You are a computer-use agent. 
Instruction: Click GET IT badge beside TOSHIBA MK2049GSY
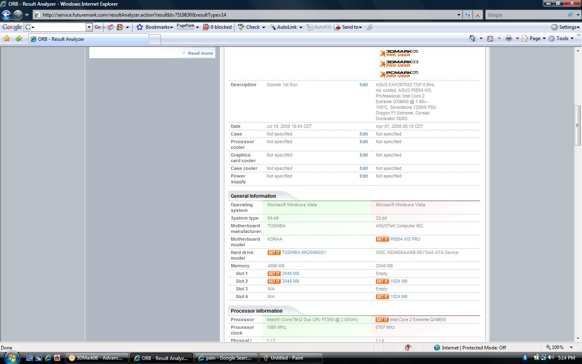click(x=274, y=252)
